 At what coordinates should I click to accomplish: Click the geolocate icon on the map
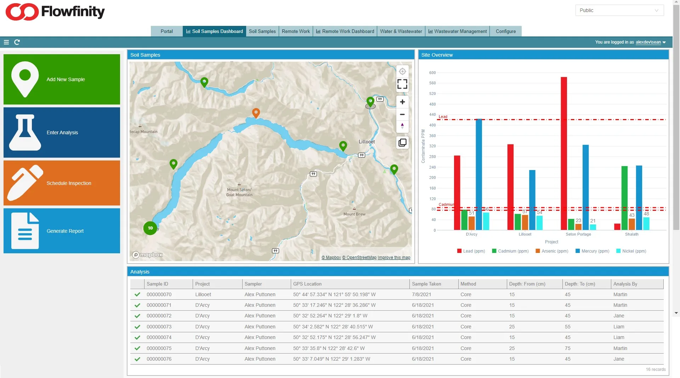[x=402, y=71]
